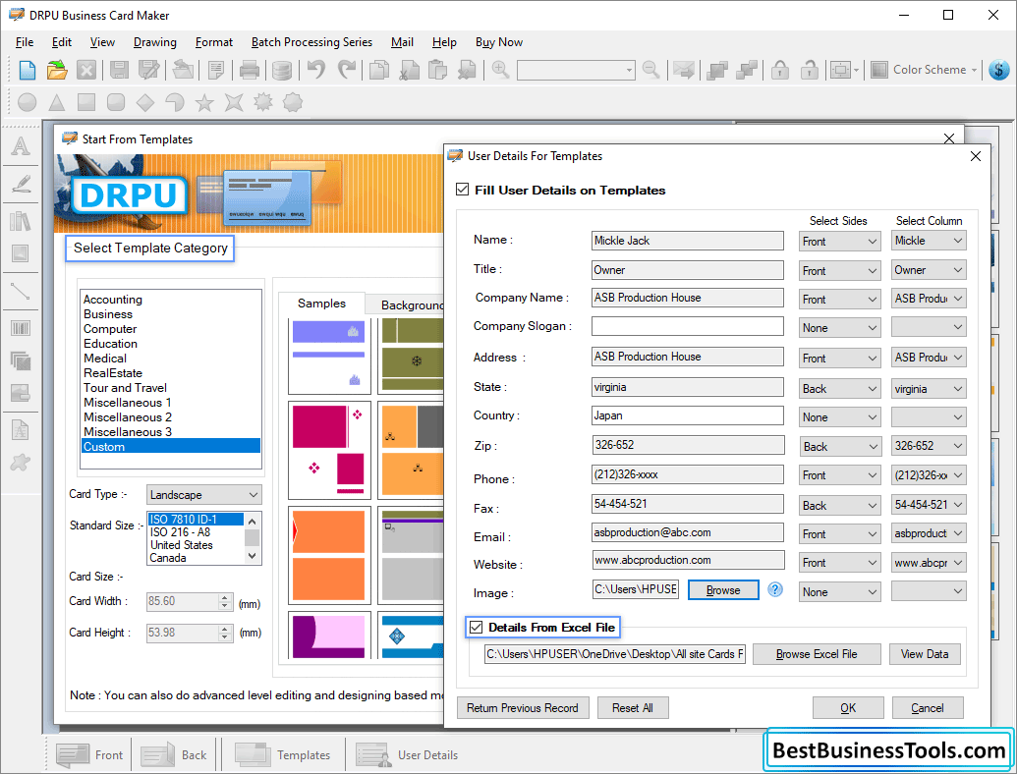Viewport: 1017px width, 774px height.
Task: Click the blue help question mark icon
Action: (x=775, y=589)
